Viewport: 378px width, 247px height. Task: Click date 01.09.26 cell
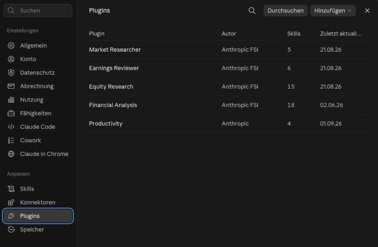[x=331, y=123]
